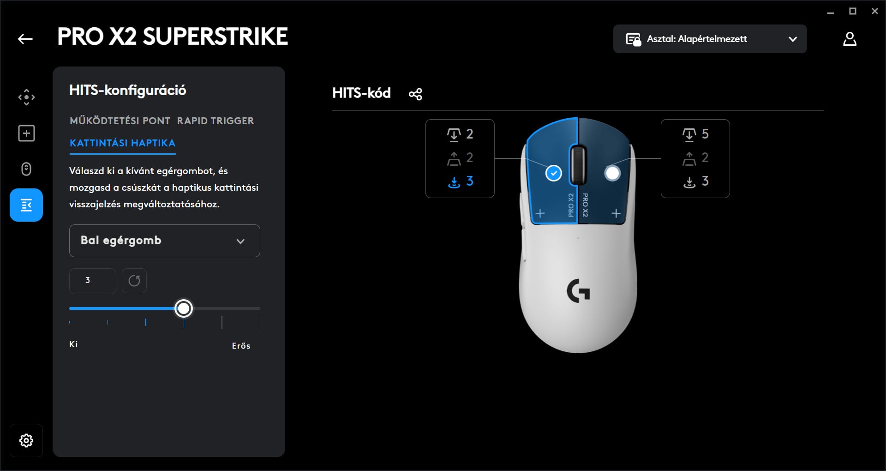Open the HITS configuration sidebar icon

point(26,205)
